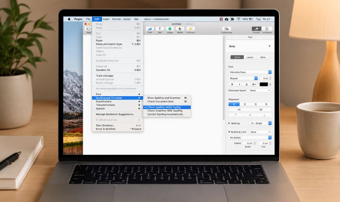The image size is (340, 202).
Task: Switch to the Layout tab
Action: [250, 57]
